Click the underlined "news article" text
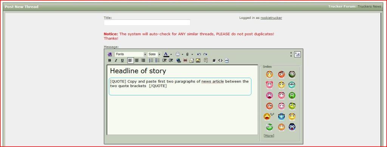This screenshot has width=387, height=147. click(212, 81)
